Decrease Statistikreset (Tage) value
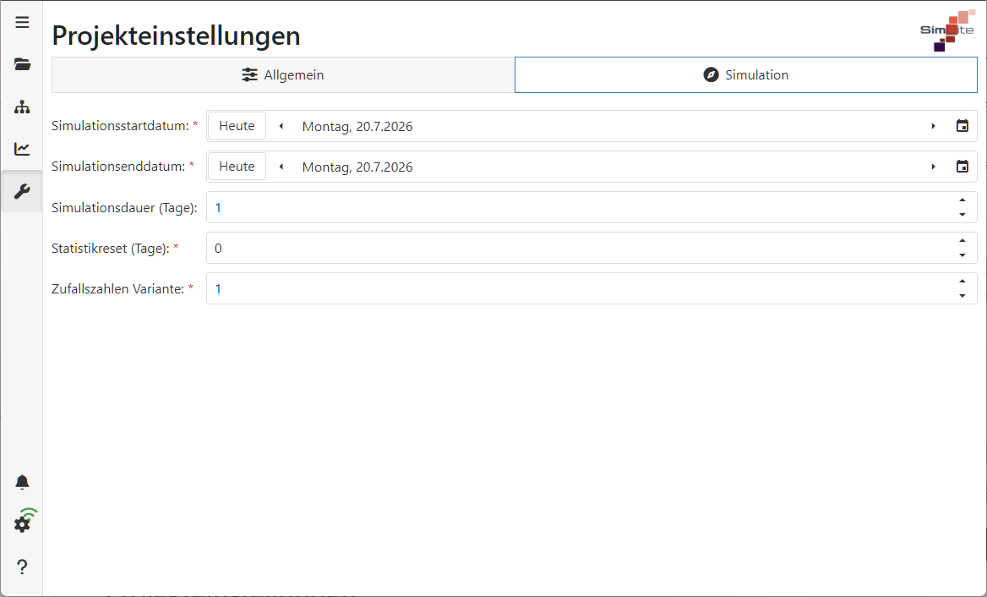Screen dimensions: 987x597 (962, 255)
